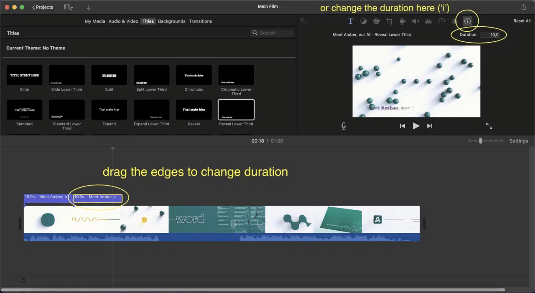Select the Reveal Lower Third title

click(x=236, y=110)
